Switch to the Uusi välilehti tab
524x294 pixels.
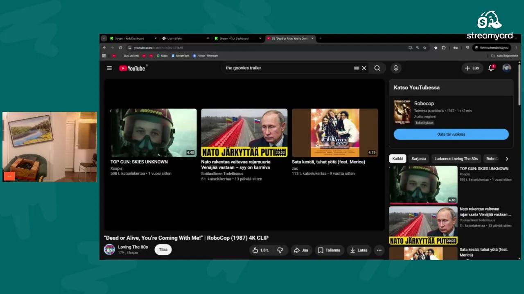click(185, 38)
